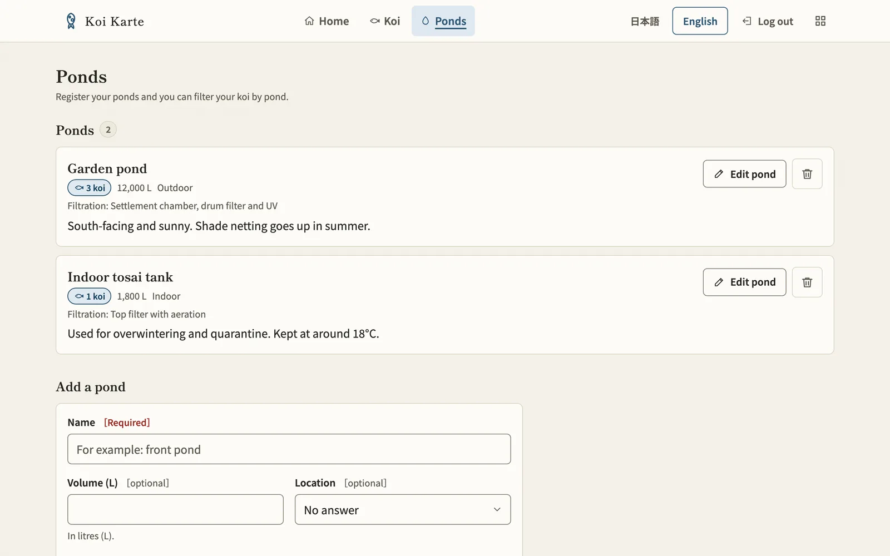
Task: Click the 12,000 L volume text
Action: coord(134,188)
